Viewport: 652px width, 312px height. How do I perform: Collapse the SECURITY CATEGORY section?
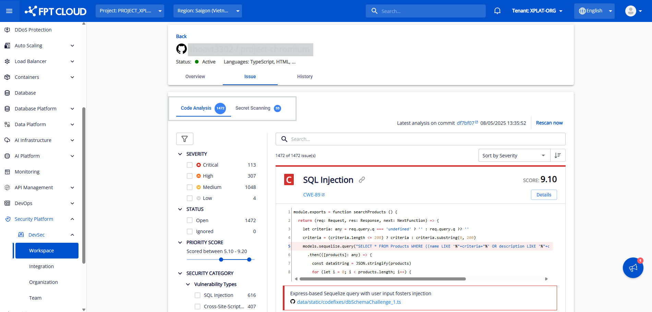click(x=180, y=273)
